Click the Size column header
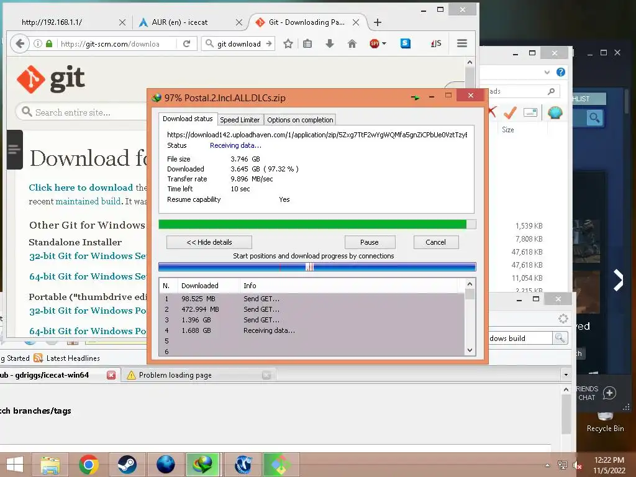Image resolution: width=636 pixels, height=477 pixels. pos(508,130)
